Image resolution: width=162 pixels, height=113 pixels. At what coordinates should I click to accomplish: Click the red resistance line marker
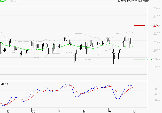[x=140, y=25]
